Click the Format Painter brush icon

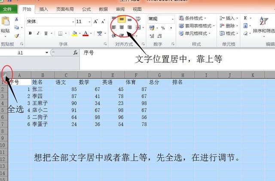(17, 36)
